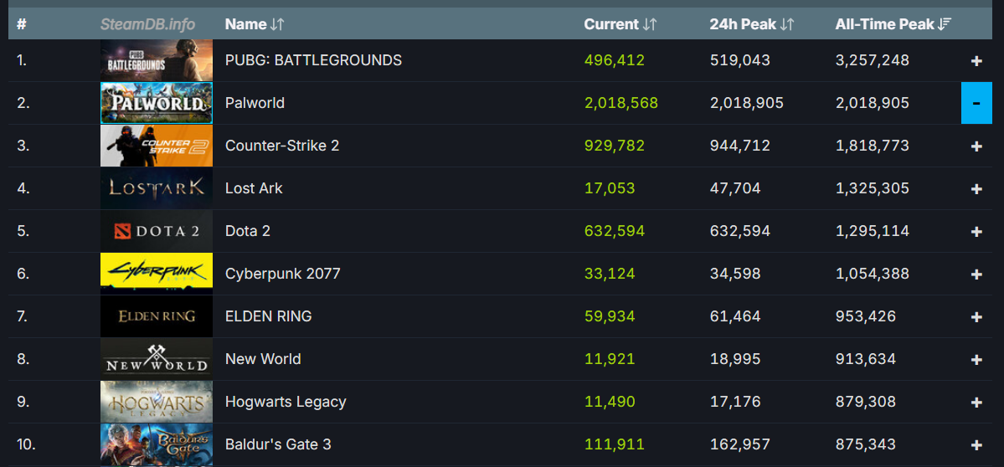The width and height of the screenshot is (1004, 467).
Task: Select ELDEN RING current value 59,934
Action: 610,316
